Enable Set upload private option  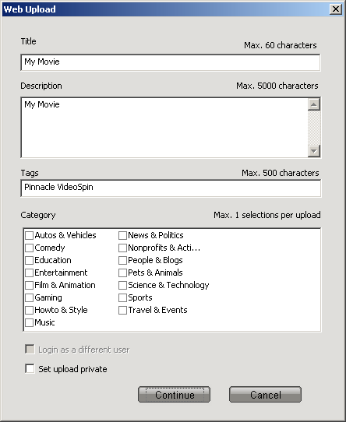30,369
